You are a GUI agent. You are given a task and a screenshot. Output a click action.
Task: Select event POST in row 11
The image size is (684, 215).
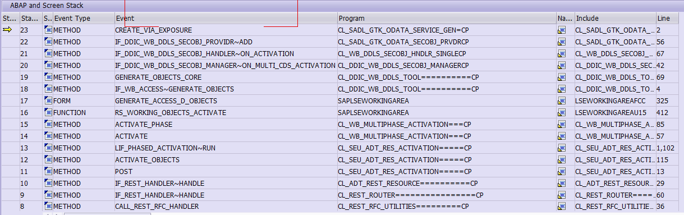coord(124,172)
